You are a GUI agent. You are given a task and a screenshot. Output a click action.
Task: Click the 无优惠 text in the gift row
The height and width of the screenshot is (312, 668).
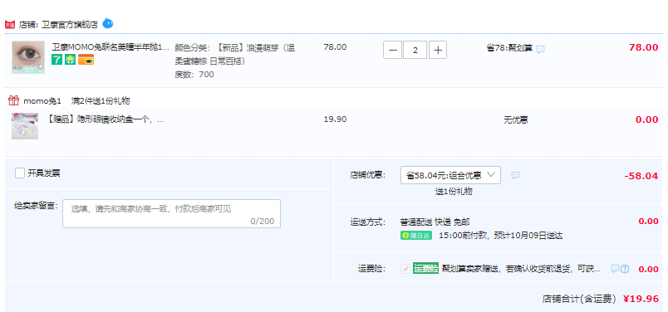tap(516, 120)
